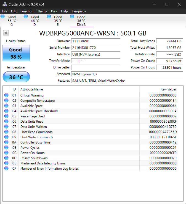Image resolution: width=186 pixels, height=204 pixels.
Task: Click status orb for Unsafe Shutdowns row
Action: tap(6, 158)
